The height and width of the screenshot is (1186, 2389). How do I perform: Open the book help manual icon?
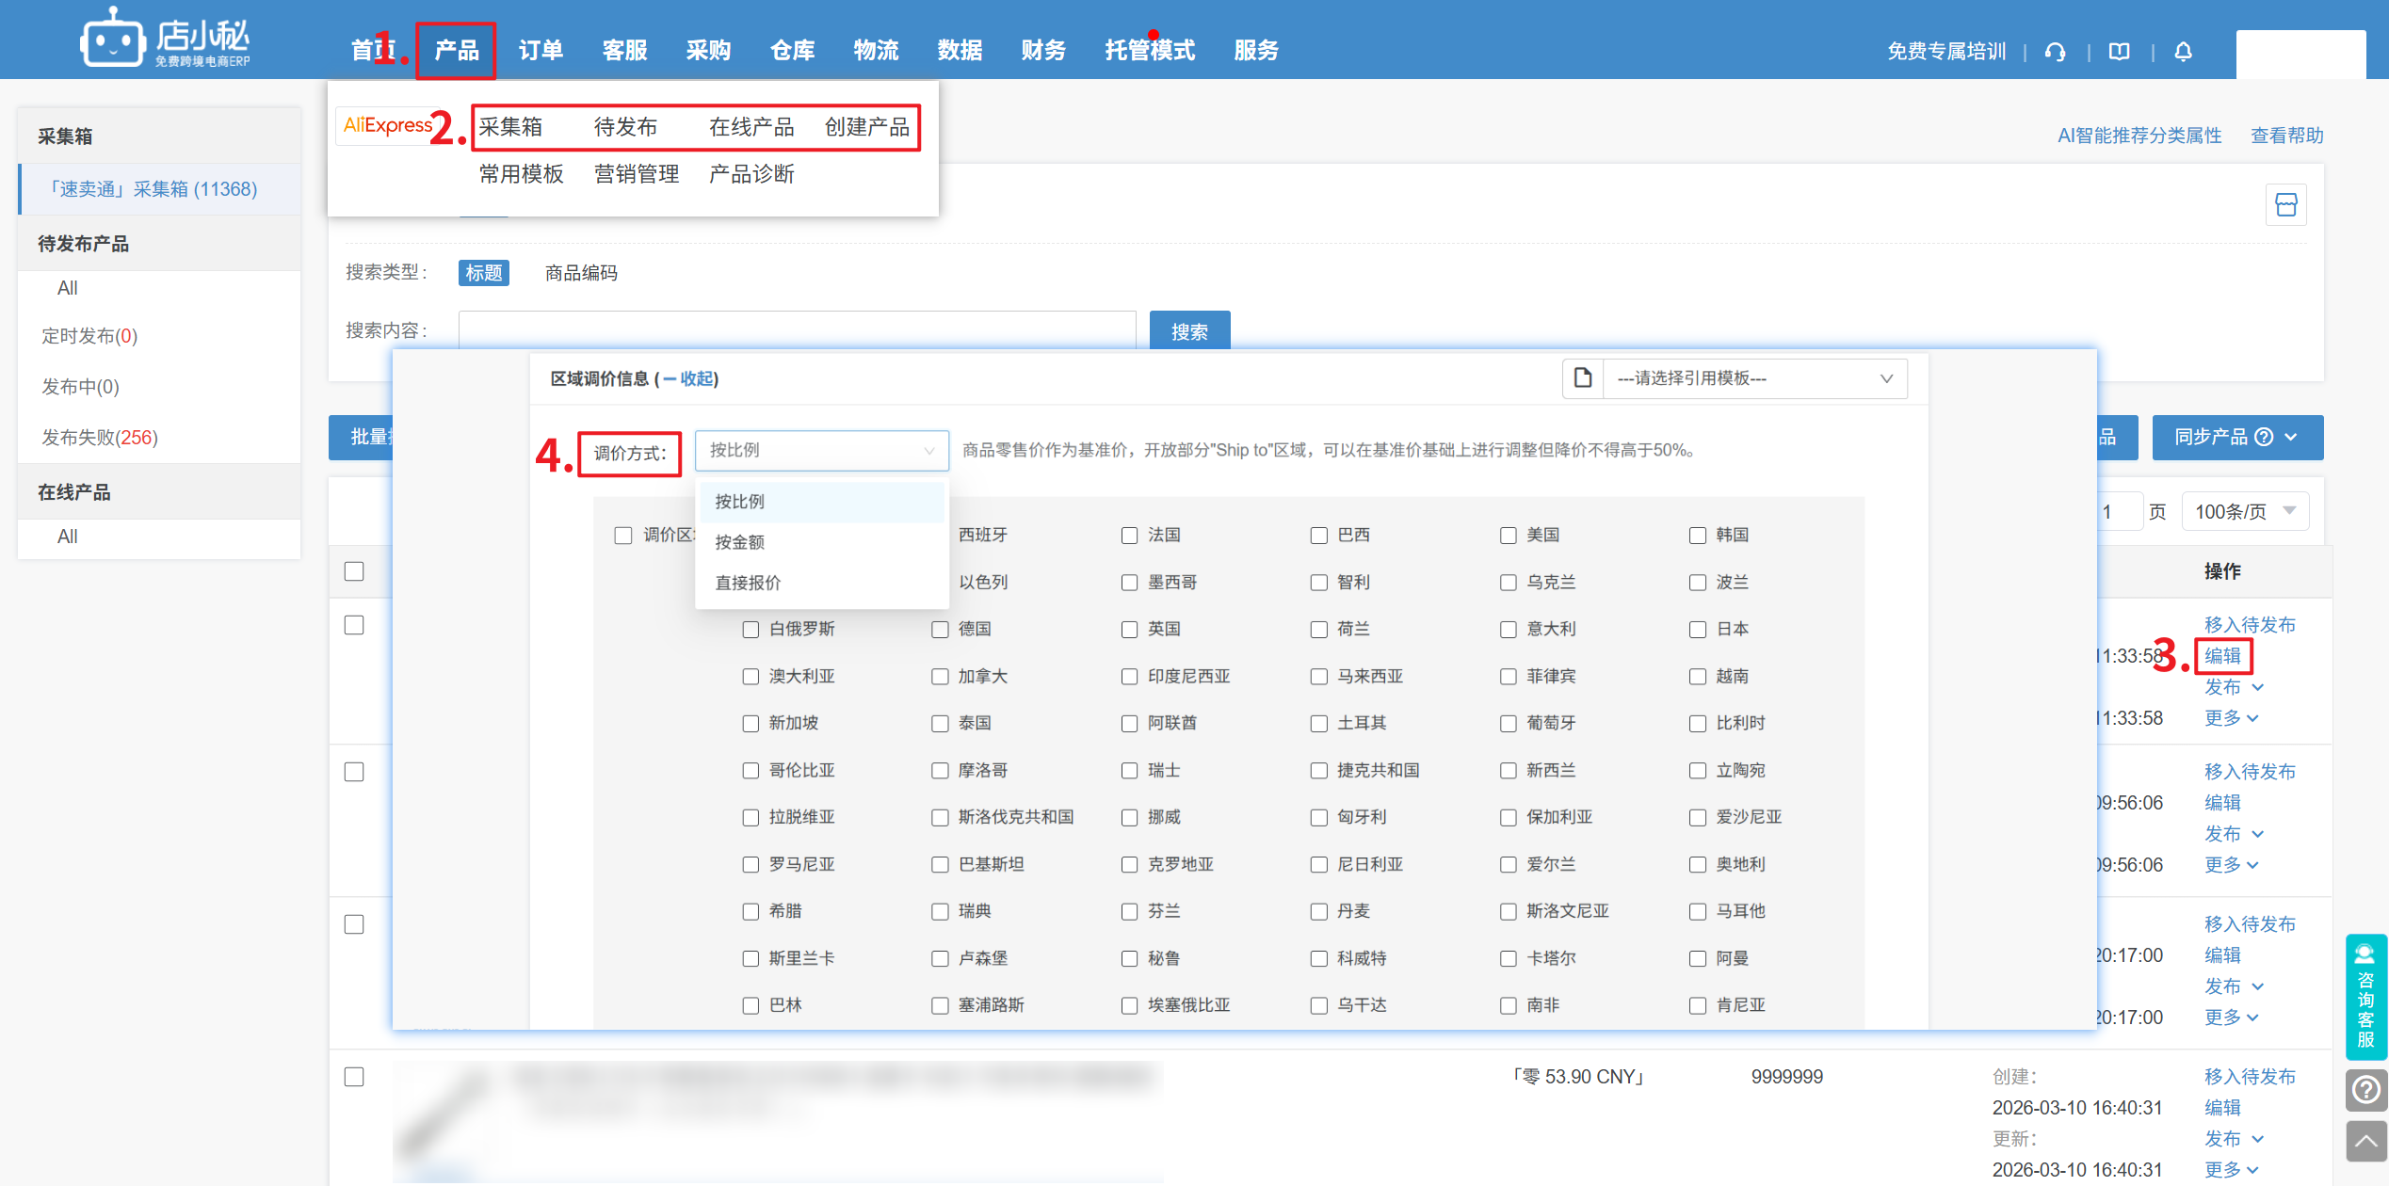pyautogui.click(x=2119, y=52)
